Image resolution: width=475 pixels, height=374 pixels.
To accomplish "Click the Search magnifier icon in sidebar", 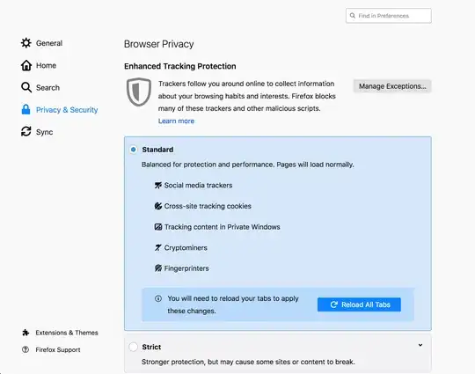I will point(26,87).
